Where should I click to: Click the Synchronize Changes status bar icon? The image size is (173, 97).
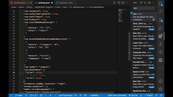26,95
